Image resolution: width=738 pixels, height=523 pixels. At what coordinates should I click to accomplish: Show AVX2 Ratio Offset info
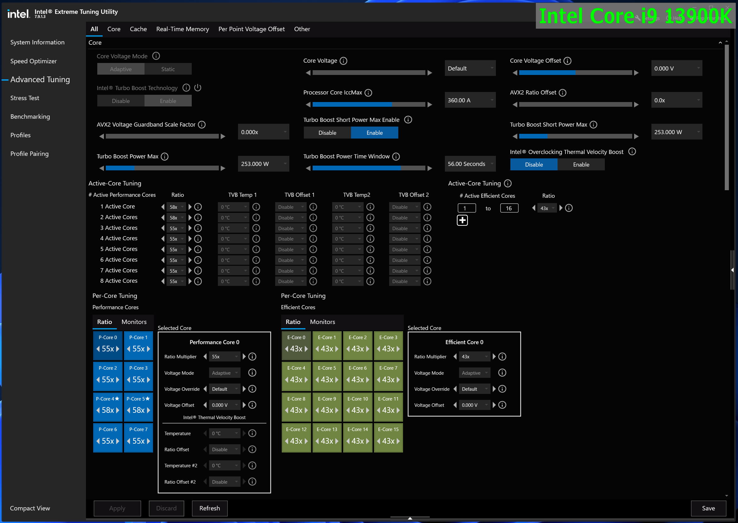coord(563,93)
